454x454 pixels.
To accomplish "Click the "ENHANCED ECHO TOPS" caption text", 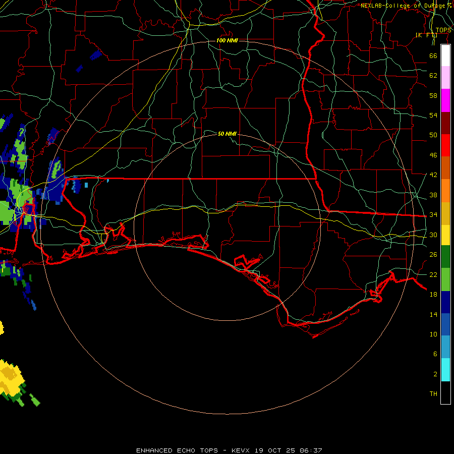I will [x=177, y=450].
